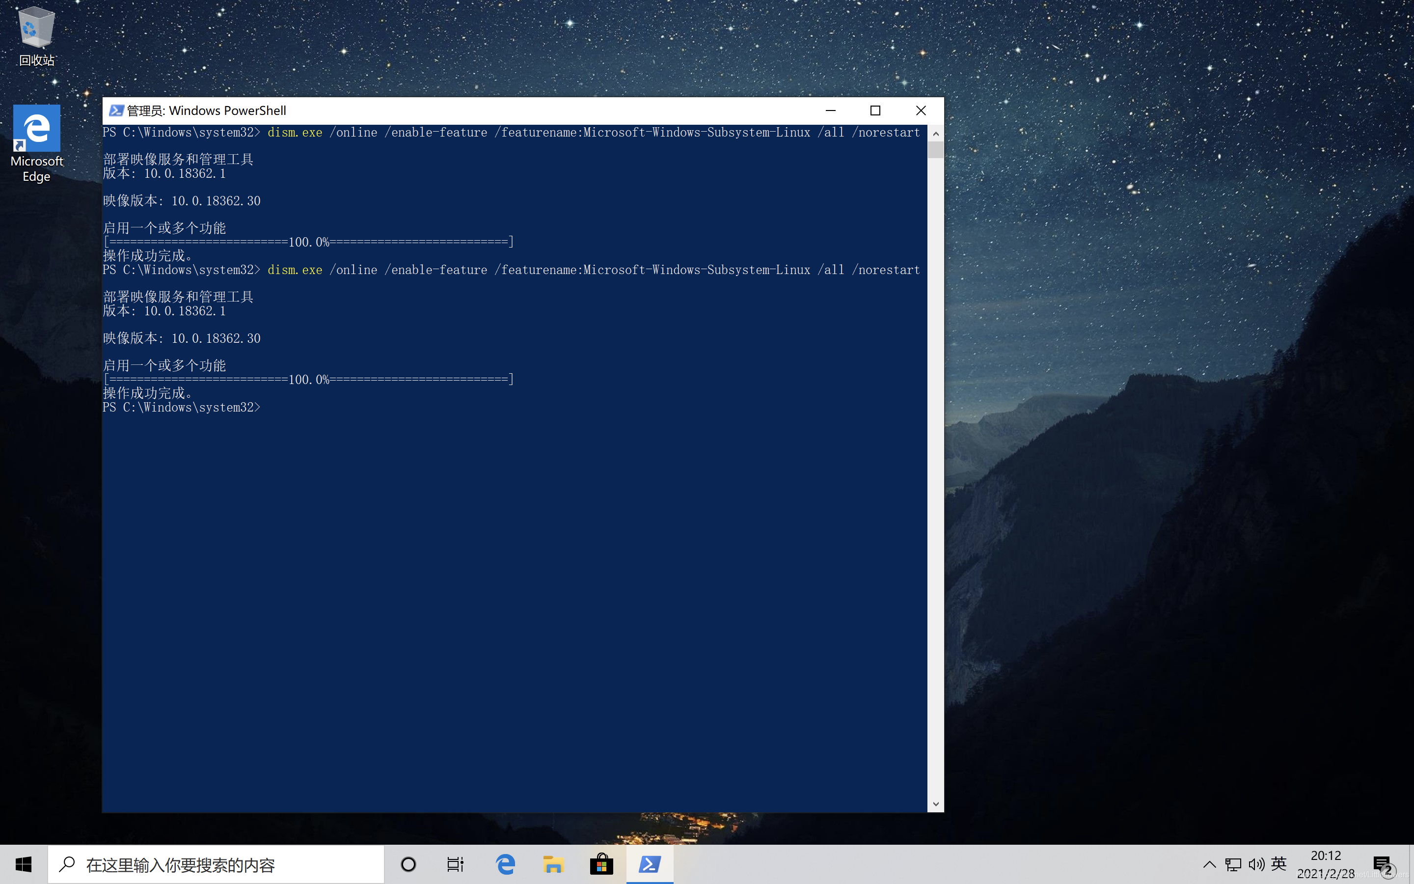Open Task View from the taskbar
Image resolution: width=1414 pixels, height=884 pixels.
tap(456, 864)
